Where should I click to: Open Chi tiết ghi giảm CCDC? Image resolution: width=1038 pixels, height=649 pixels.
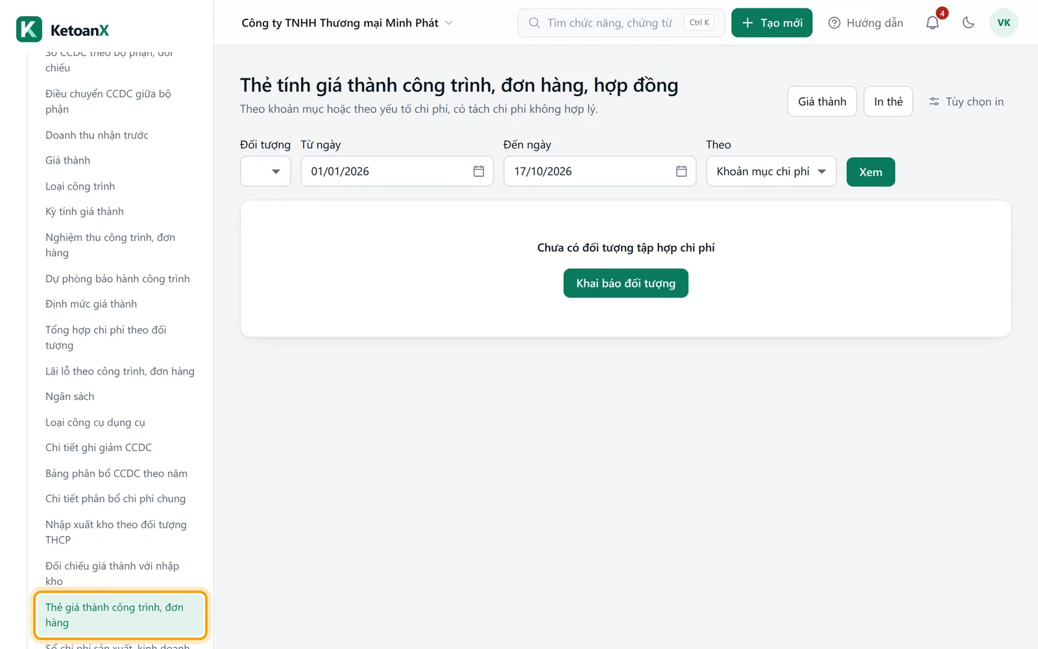119,448
